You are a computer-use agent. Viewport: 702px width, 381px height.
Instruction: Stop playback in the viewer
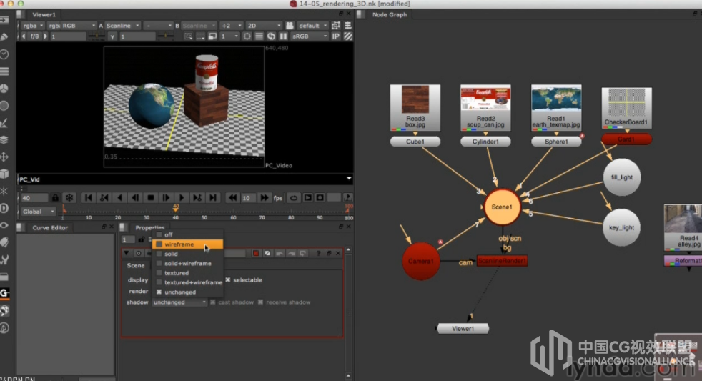coord(150,197)
